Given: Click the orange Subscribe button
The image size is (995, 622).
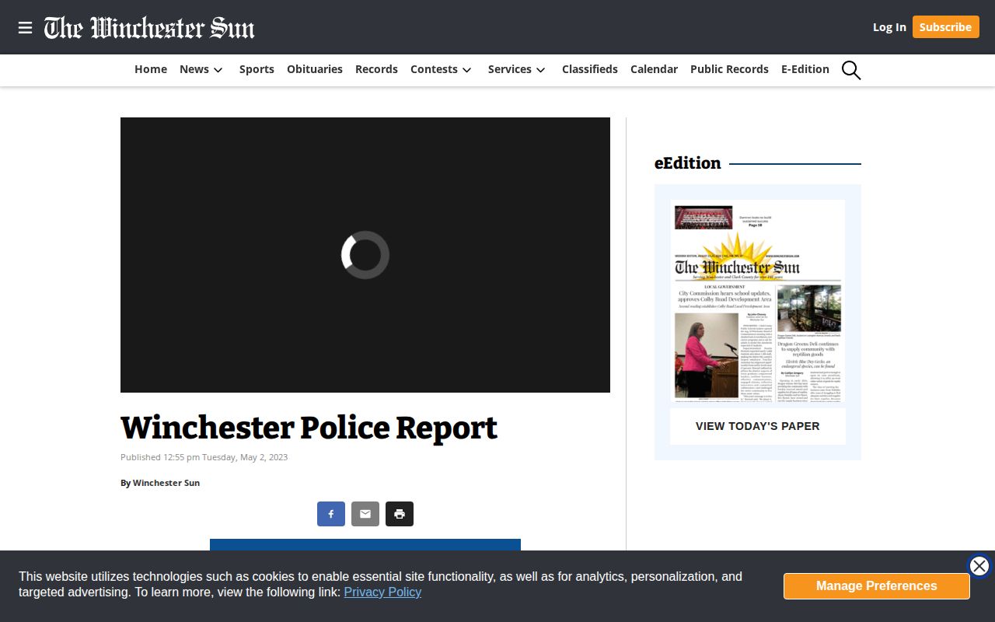Looking at the screenshot, I should (x=945, y=27).
